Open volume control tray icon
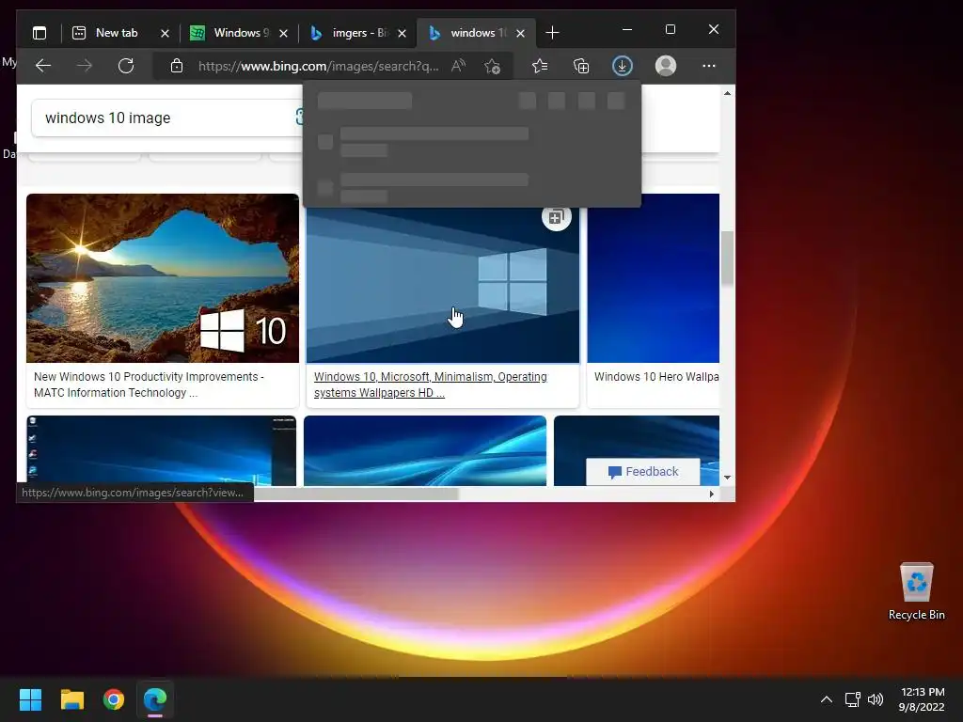This screenshot has width=963, height=722. click(876, 699)
